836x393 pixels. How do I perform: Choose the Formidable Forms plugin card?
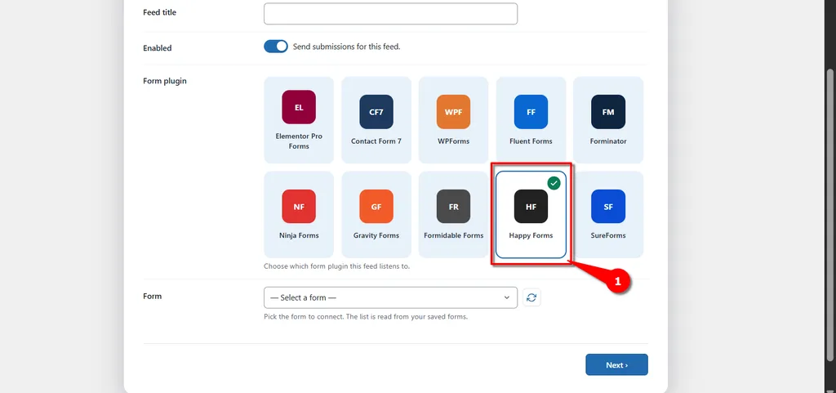(453, 214)
